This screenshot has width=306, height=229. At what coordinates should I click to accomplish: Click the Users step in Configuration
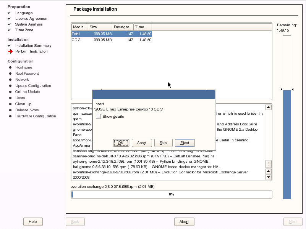(x=20, y=98)
